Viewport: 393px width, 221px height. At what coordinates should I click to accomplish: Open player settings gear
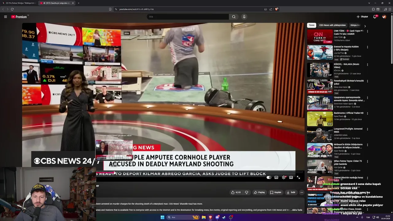pyautogui.click(x=284, y=177)
